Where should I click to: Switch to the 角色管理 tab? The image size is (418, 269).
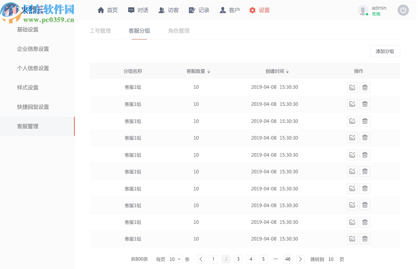pyautogui.click(x=178, y=31)
